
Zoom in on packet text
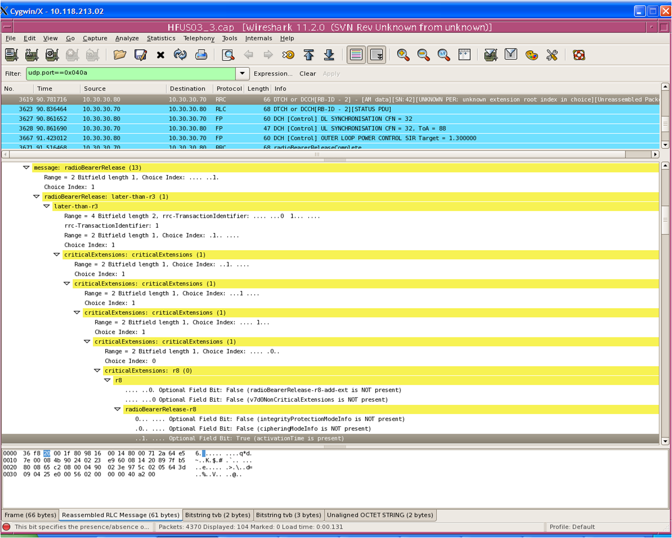[x=403, y=55]
